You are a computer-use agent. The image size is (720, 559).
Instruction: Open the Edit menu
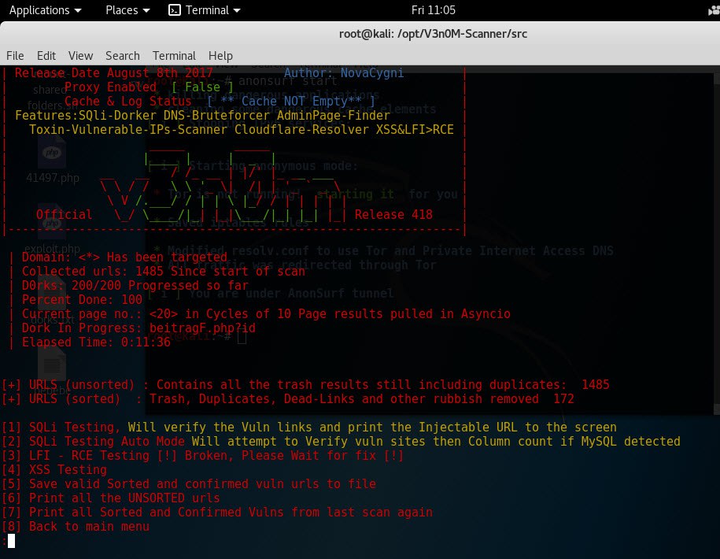(46, 55)
